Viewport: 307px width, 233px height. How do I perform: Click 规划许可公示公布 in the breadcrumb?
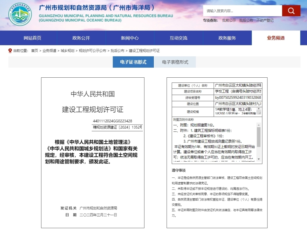pyautogui.click(x=92, y=51)
